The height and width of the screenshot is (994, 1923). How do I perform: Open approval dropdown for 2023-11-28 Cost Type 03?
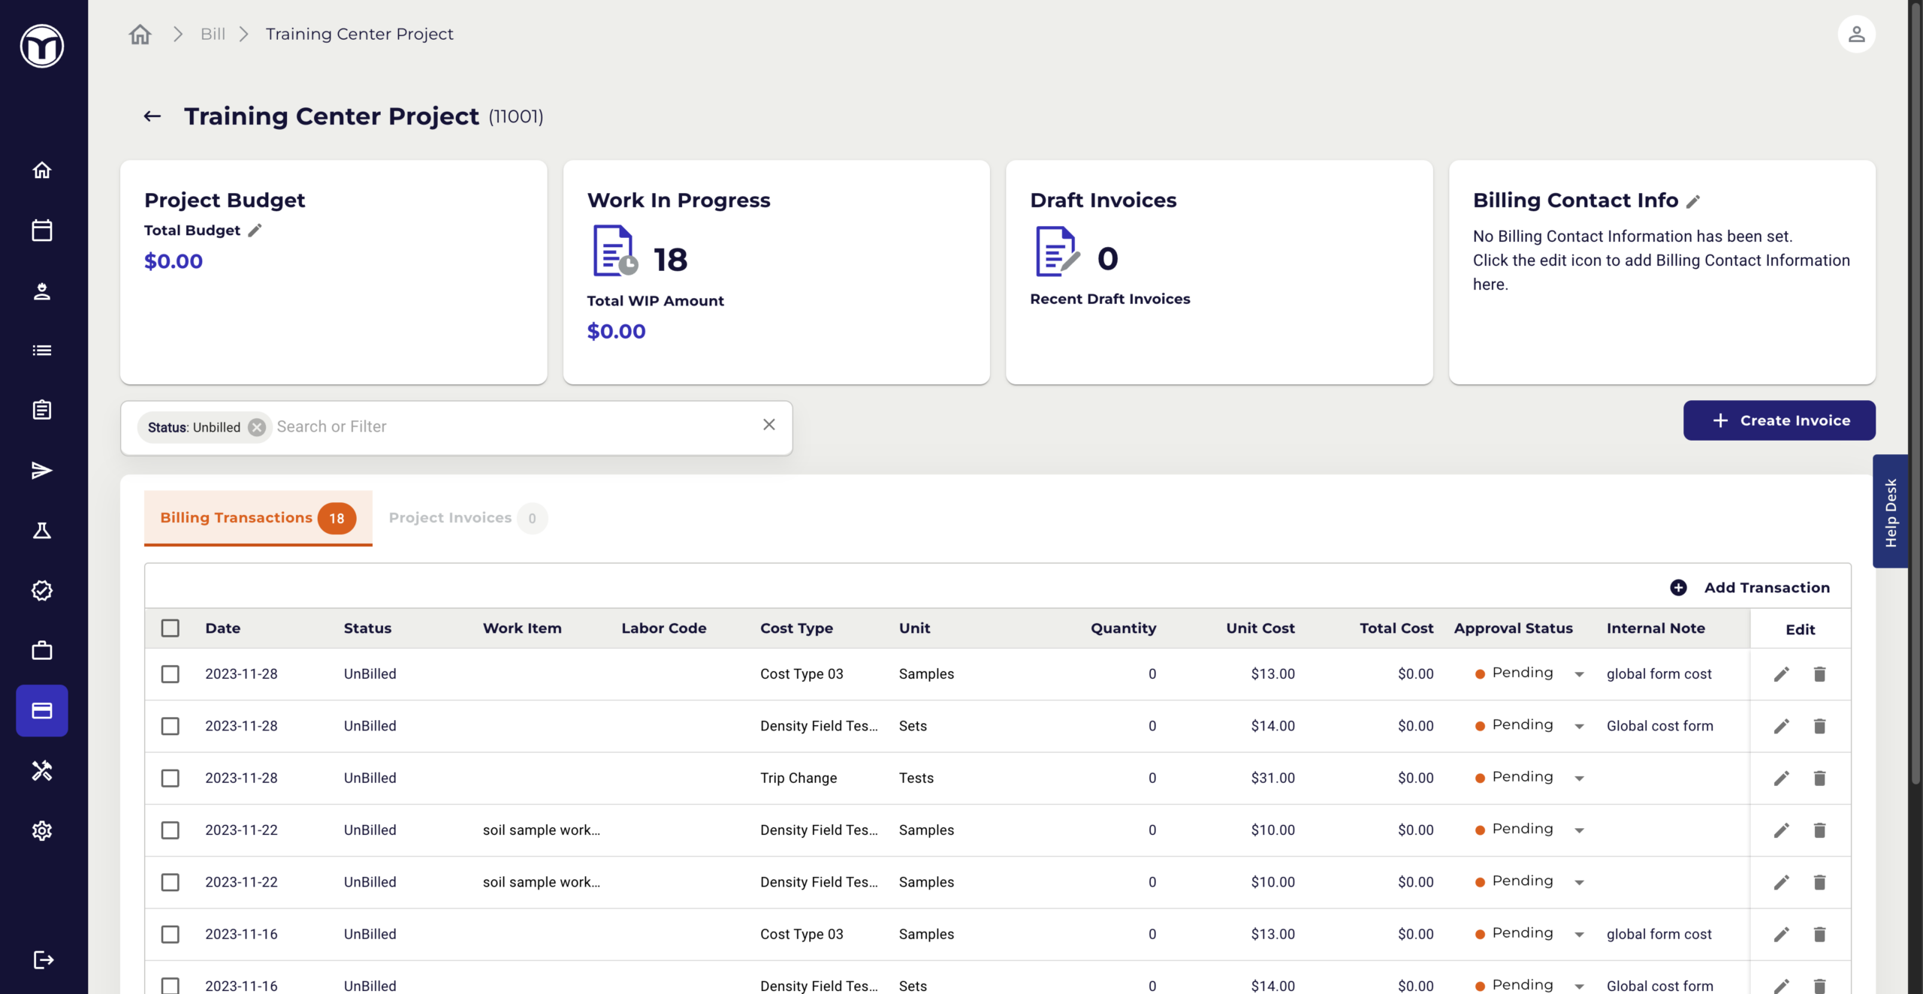[1579, 674]
